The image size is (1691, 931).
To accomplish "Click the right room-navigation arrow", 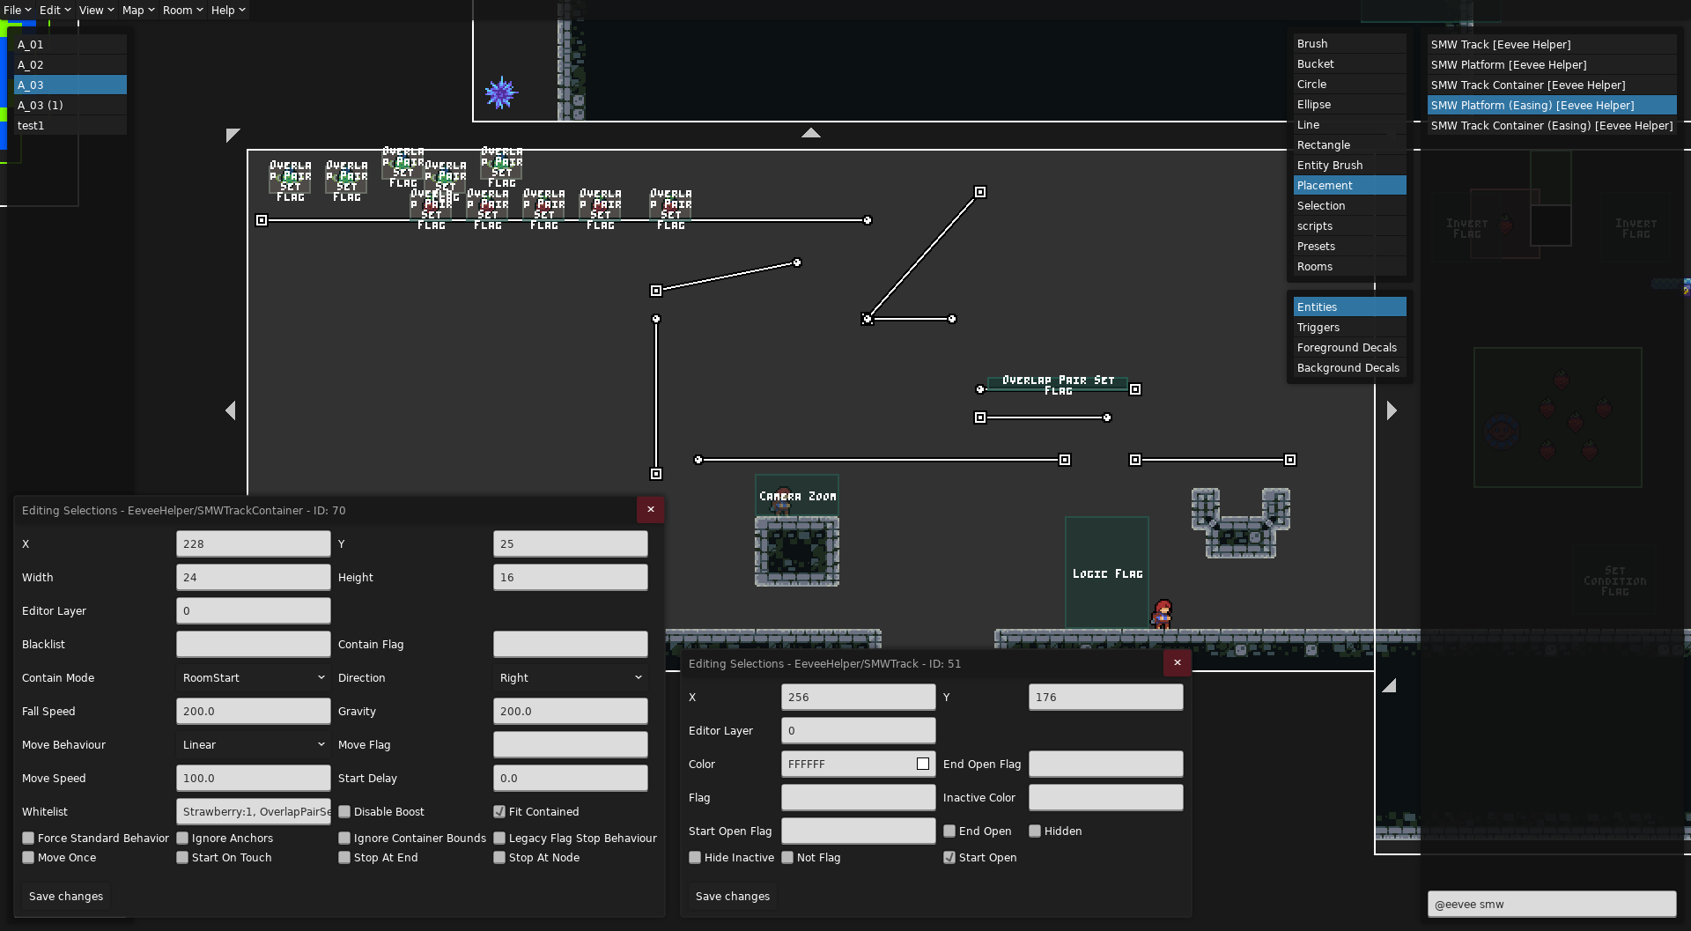I will tap(1392, 410).
